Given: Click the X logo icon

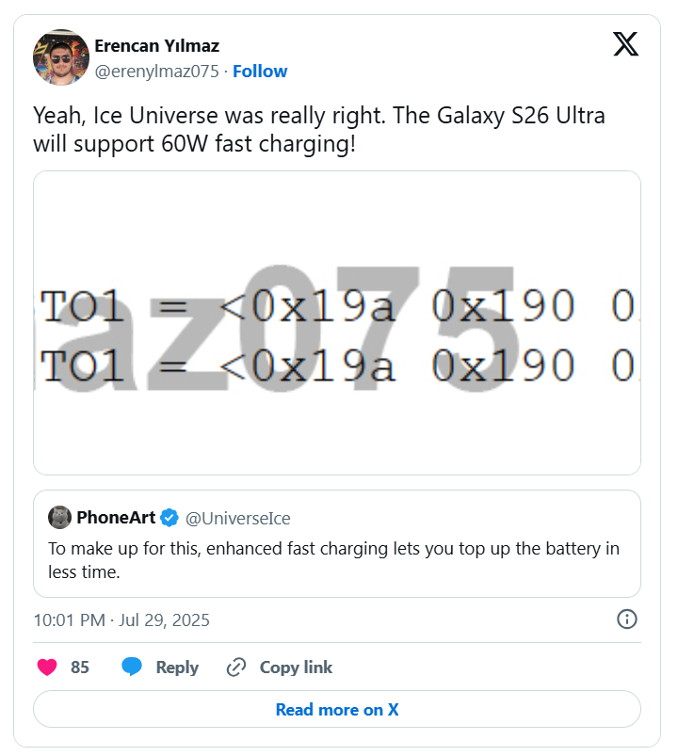Looking at the screenshot, I should 625,44.
